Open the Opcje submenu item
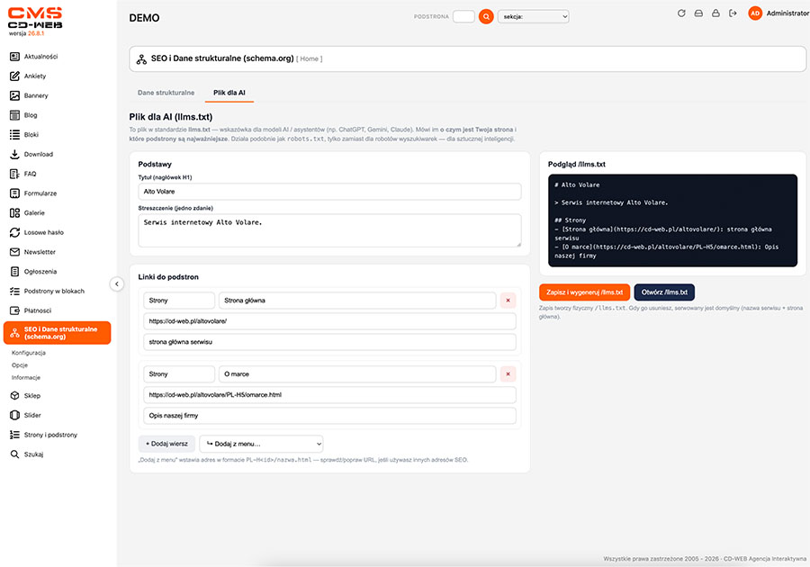 point(20,365)
